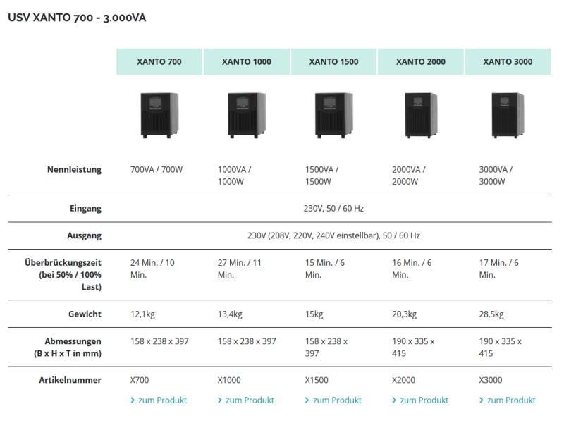The image size is (564, 423).
Task: Click XANTO 1500 dimensions '158 x 238 x 397'
Action: click(x=326, y=347)
